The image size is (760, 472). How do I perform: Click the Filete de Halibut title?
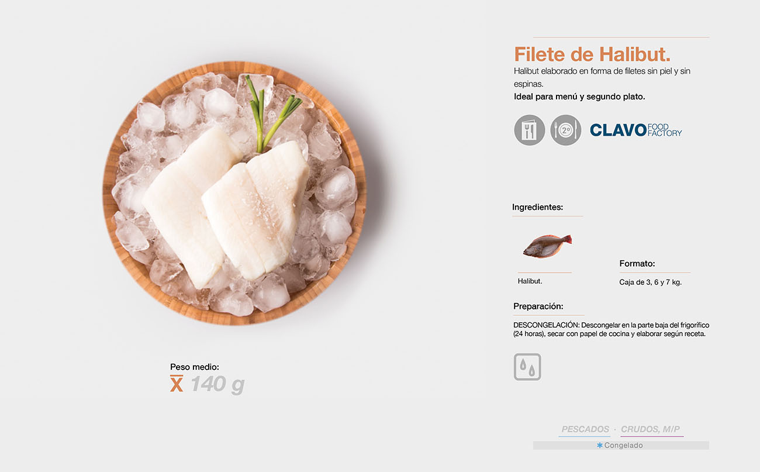[592, 54]
